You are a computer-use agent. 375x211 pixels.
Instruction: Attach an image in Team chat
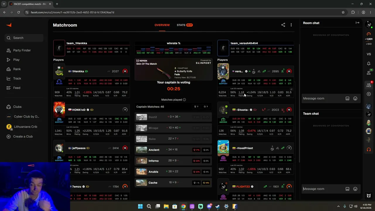click(347, 189)
